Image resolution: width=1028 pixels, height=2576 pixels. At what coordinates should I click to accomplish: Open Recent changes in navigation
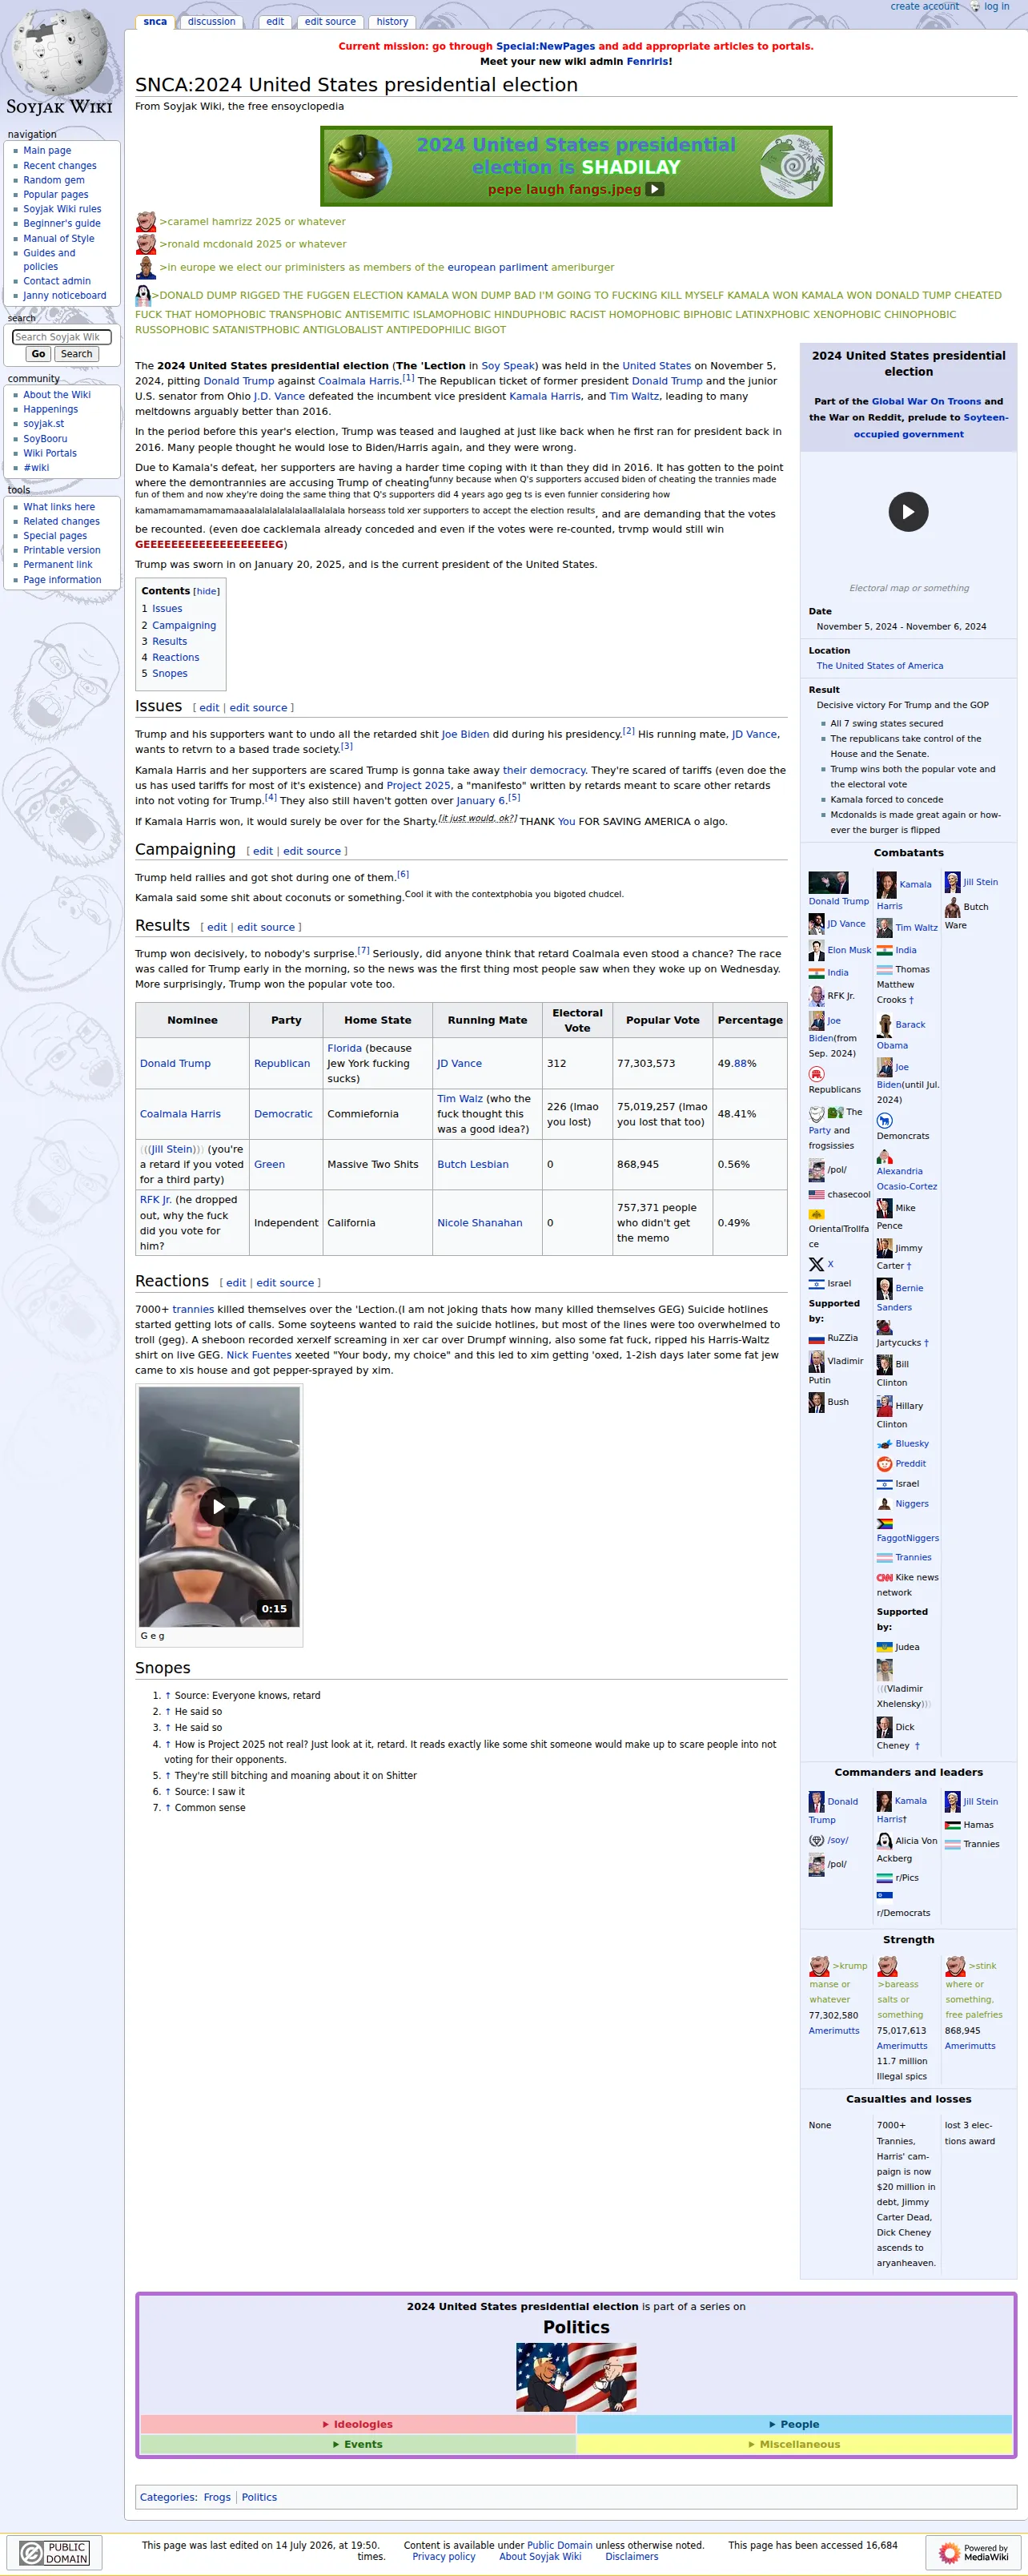[x=60, y=166]
